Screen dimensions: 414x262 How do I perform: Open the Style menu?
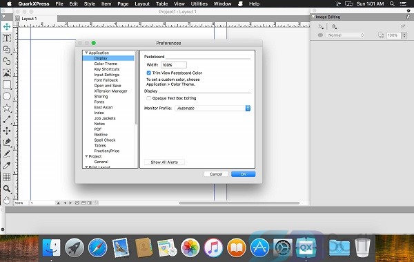[90, 3]
